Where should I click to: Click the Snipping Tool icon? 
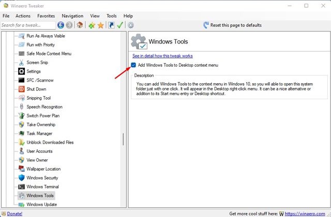[22, 98]
